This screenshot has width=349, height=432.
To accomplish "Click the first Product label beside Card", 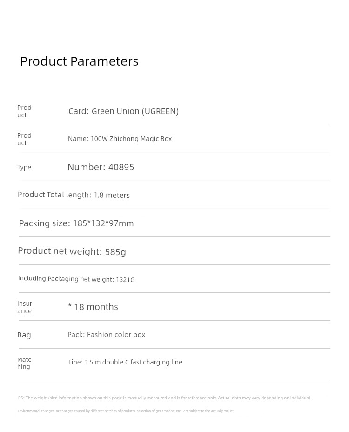I will point(24,111).
